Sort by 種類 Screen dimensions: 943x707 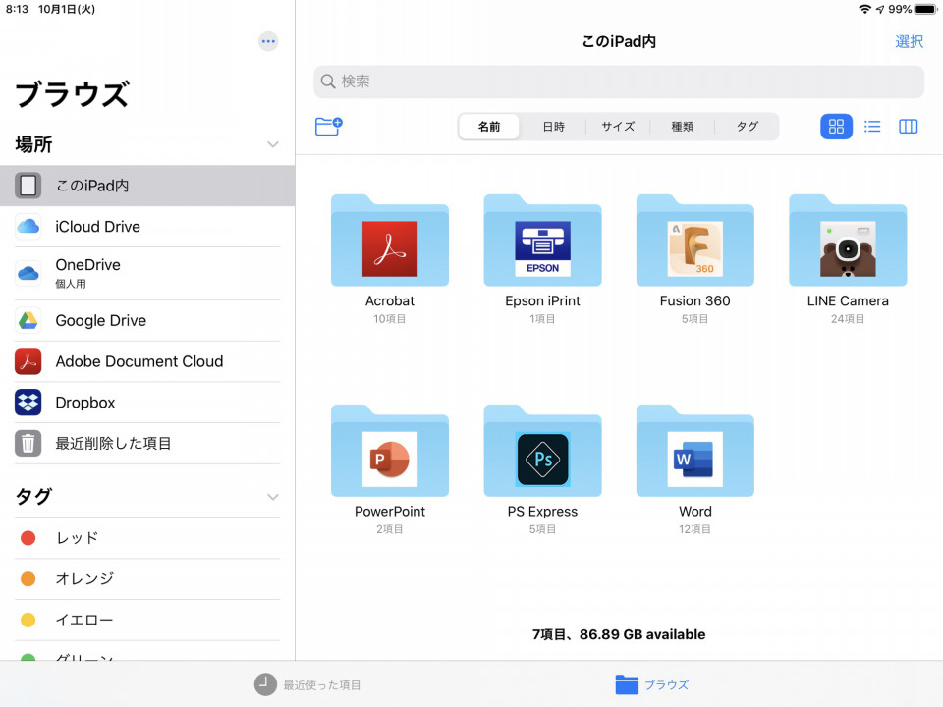(682, 127)
